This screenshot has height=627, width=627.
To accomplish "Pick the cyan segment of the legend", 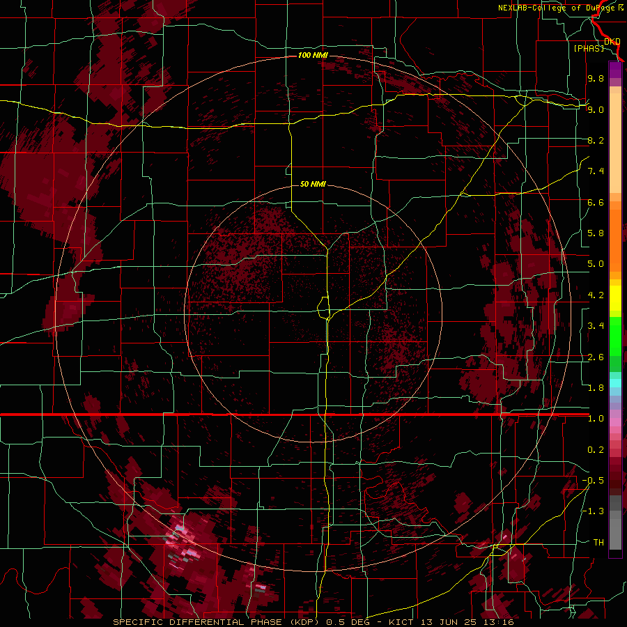I will pos(615,383).
